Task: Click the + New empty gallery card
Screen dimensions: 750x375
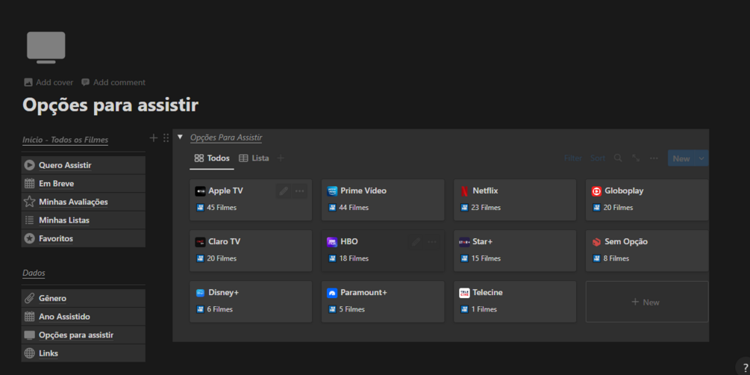Action: [647, 302]
